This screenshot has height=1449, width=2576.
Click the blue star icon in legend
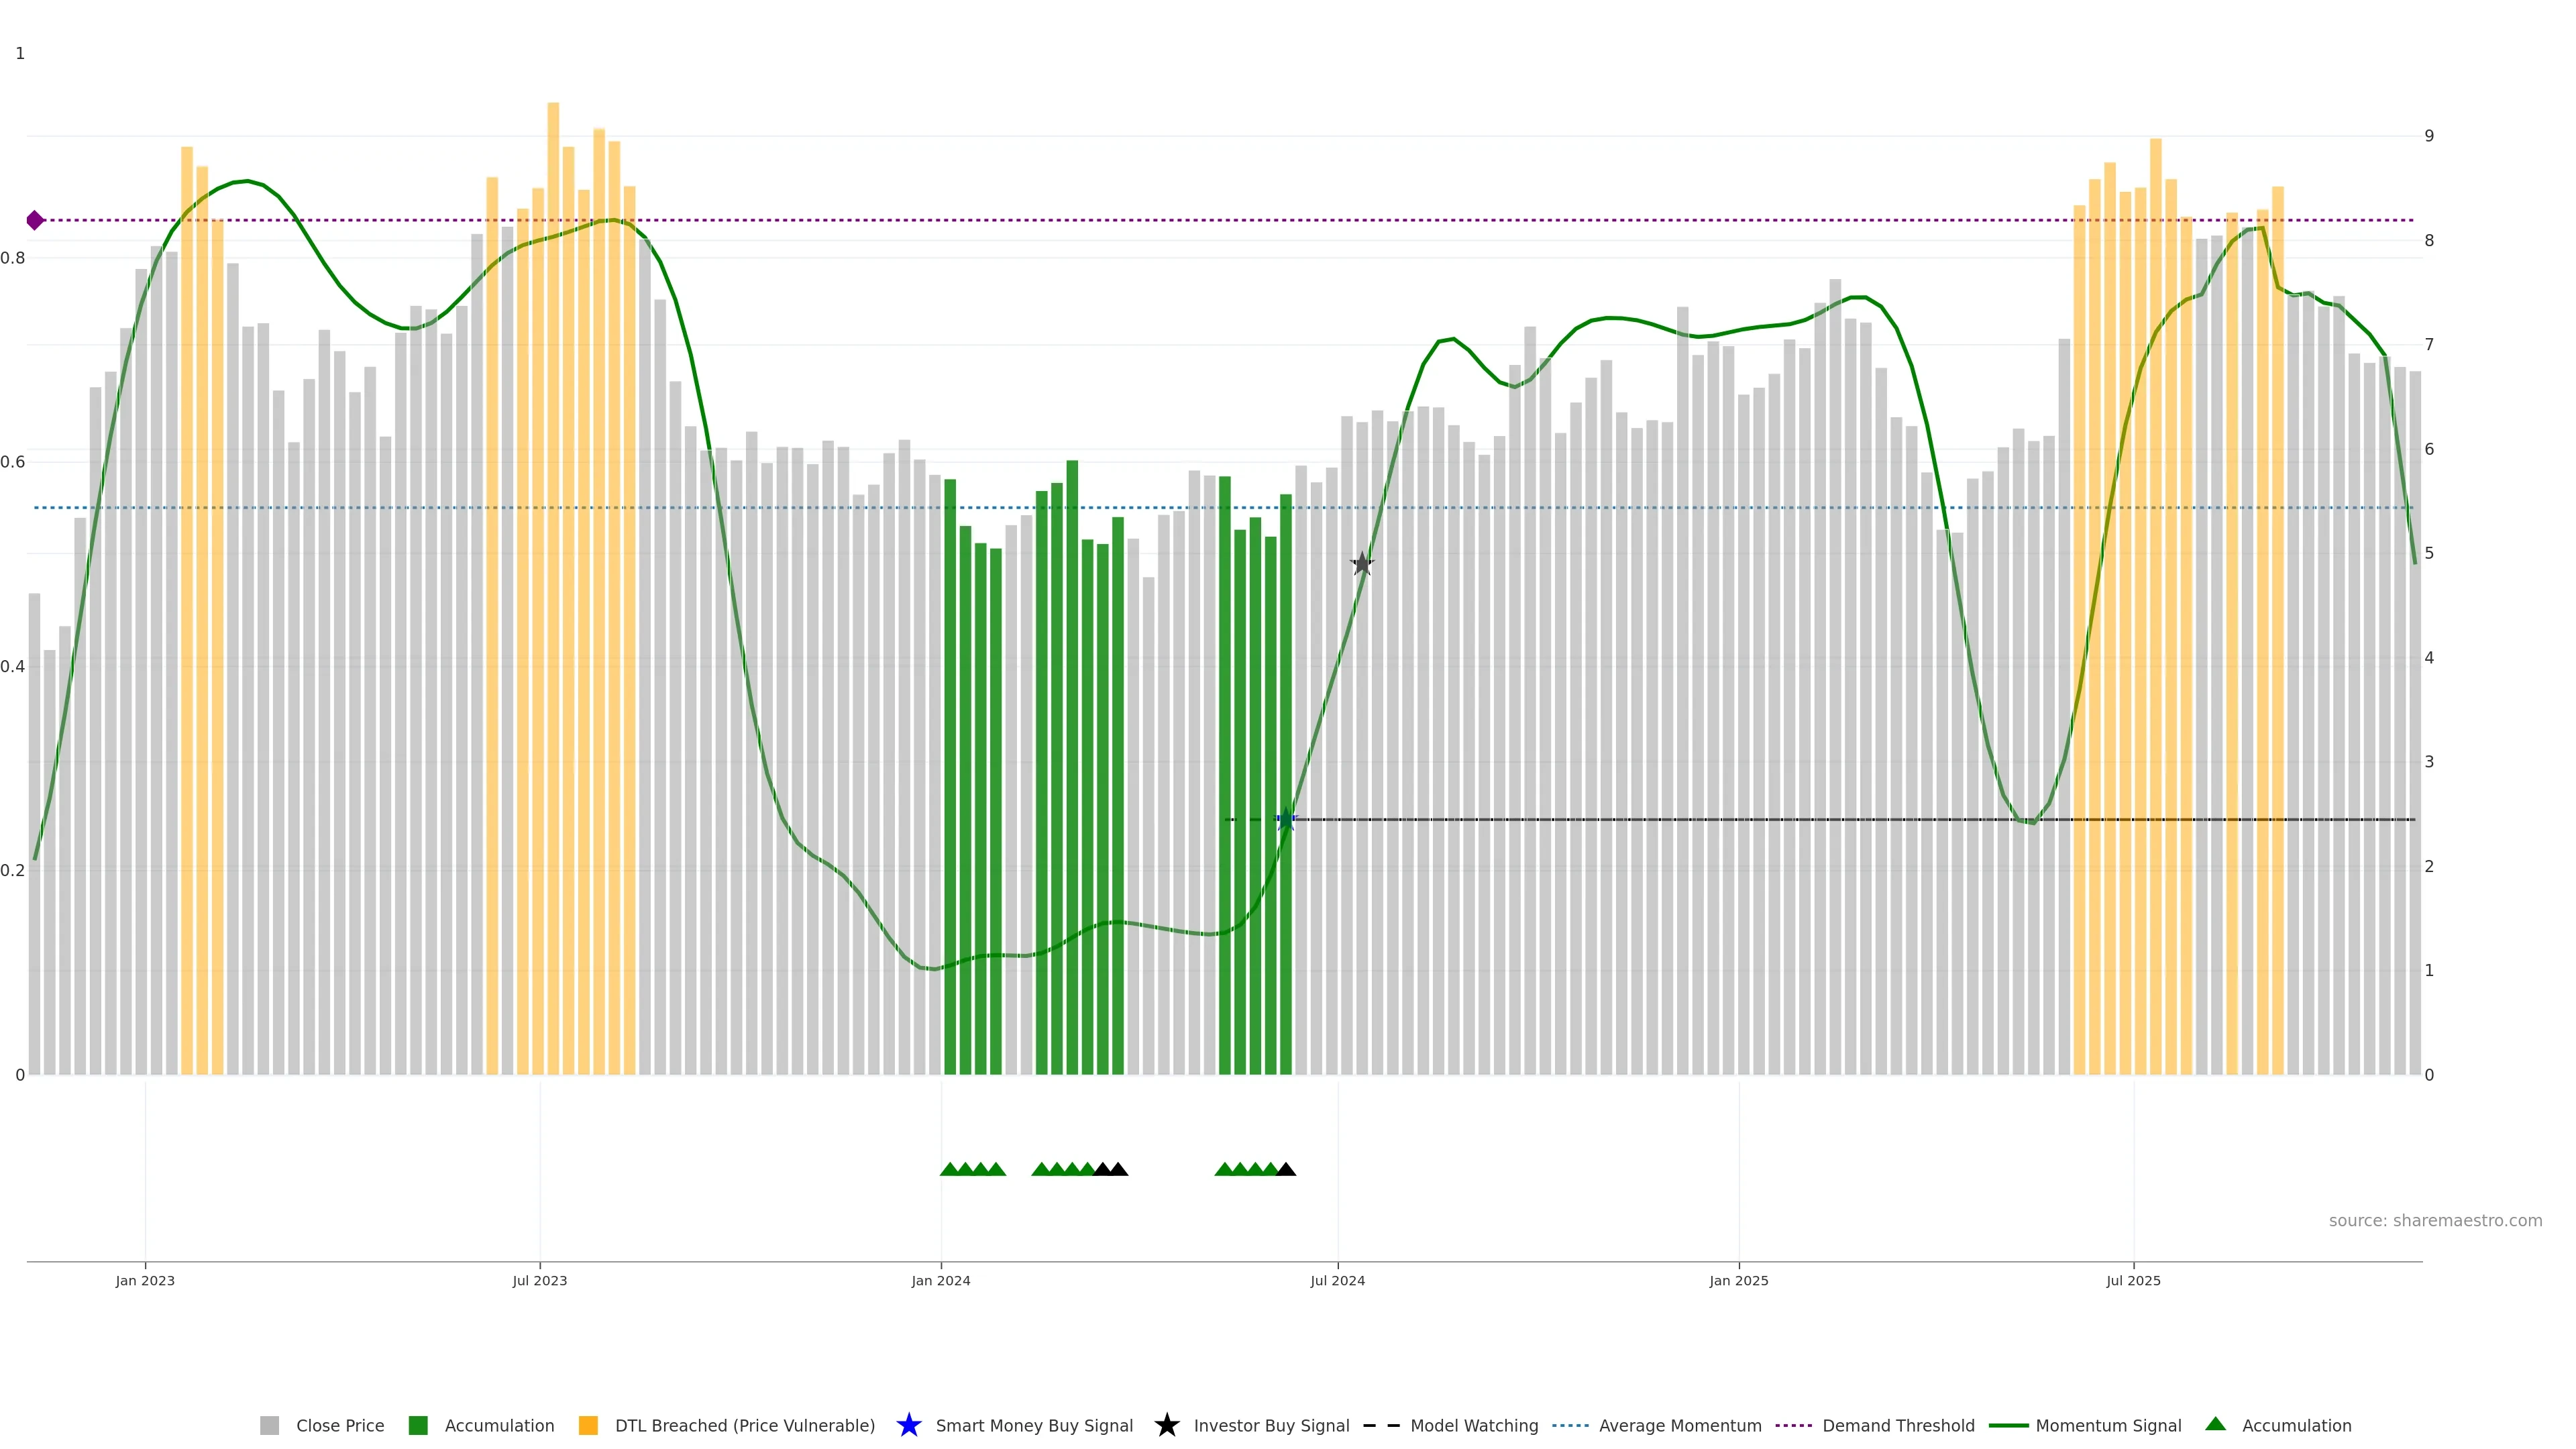pos(908,1425)
